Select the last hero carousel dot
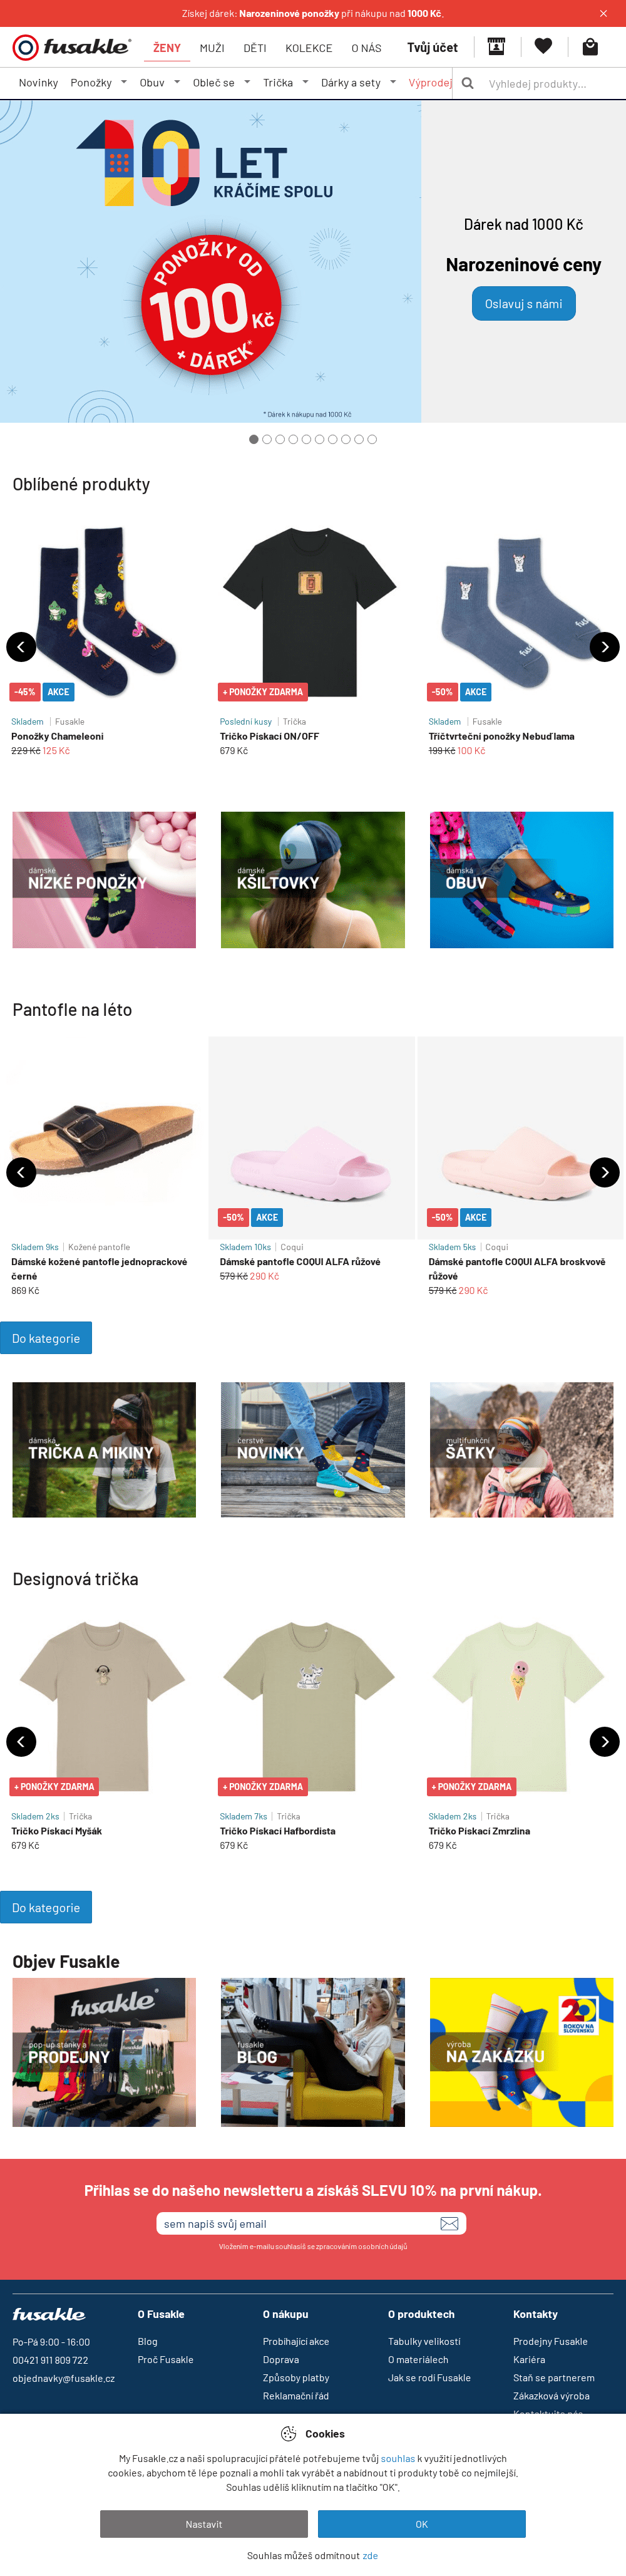 tap(372, 439)
